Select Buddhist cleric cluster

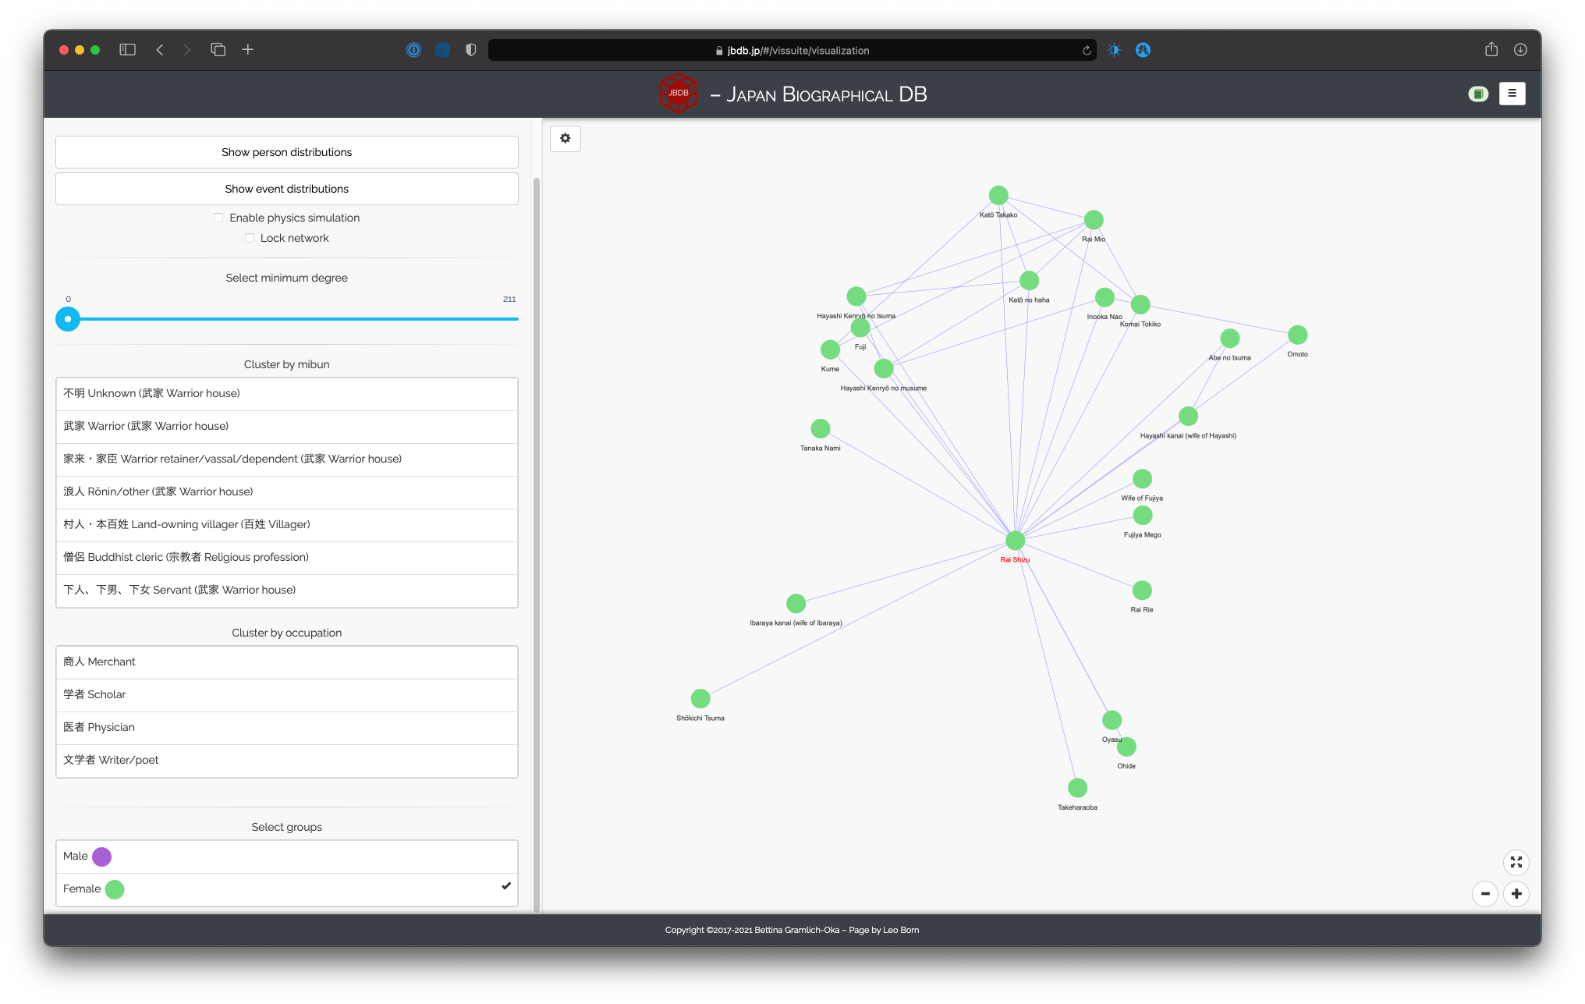[287, 558]
